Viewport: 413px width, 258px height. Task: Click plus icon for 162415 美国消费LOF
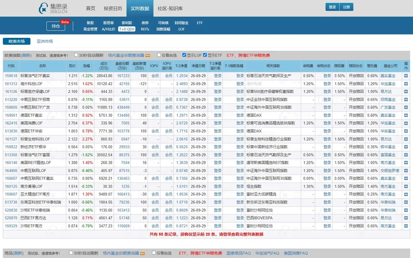pos(406,123)
